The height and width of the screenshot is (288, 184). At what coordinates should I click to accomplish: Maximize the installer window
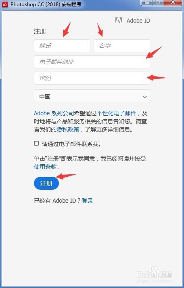click(x=158, y=2)
